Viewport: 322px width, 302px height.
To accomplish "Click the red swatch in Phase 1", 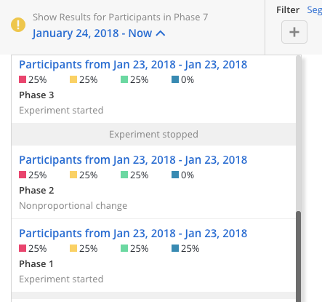I will point(23,248).
